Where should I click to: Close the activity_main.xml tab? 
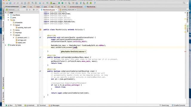pyautogui.click(x=76, y=10)
